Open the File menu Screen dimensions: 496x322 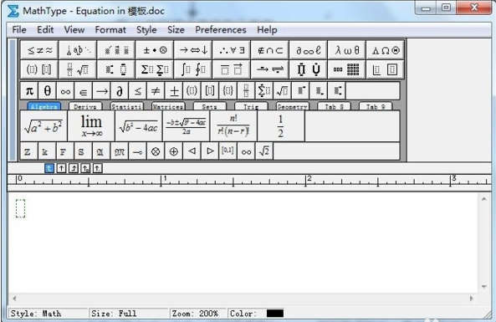tap(19, 30)
